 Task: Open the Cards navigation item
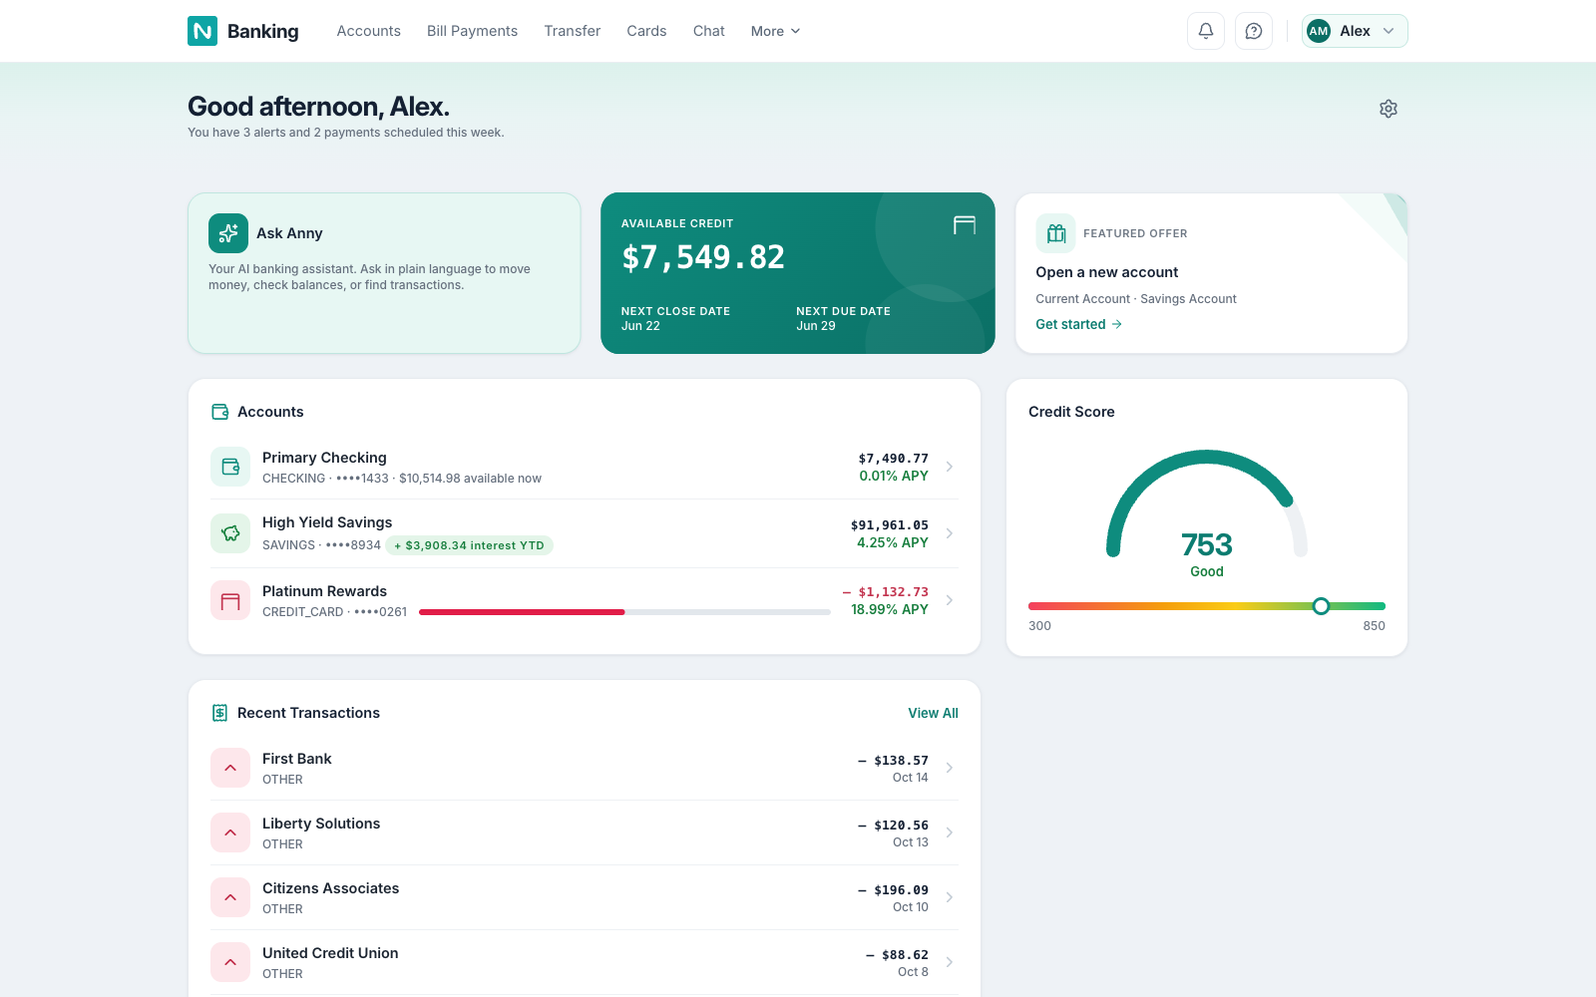pyautogui.click(x=646, y=31)
